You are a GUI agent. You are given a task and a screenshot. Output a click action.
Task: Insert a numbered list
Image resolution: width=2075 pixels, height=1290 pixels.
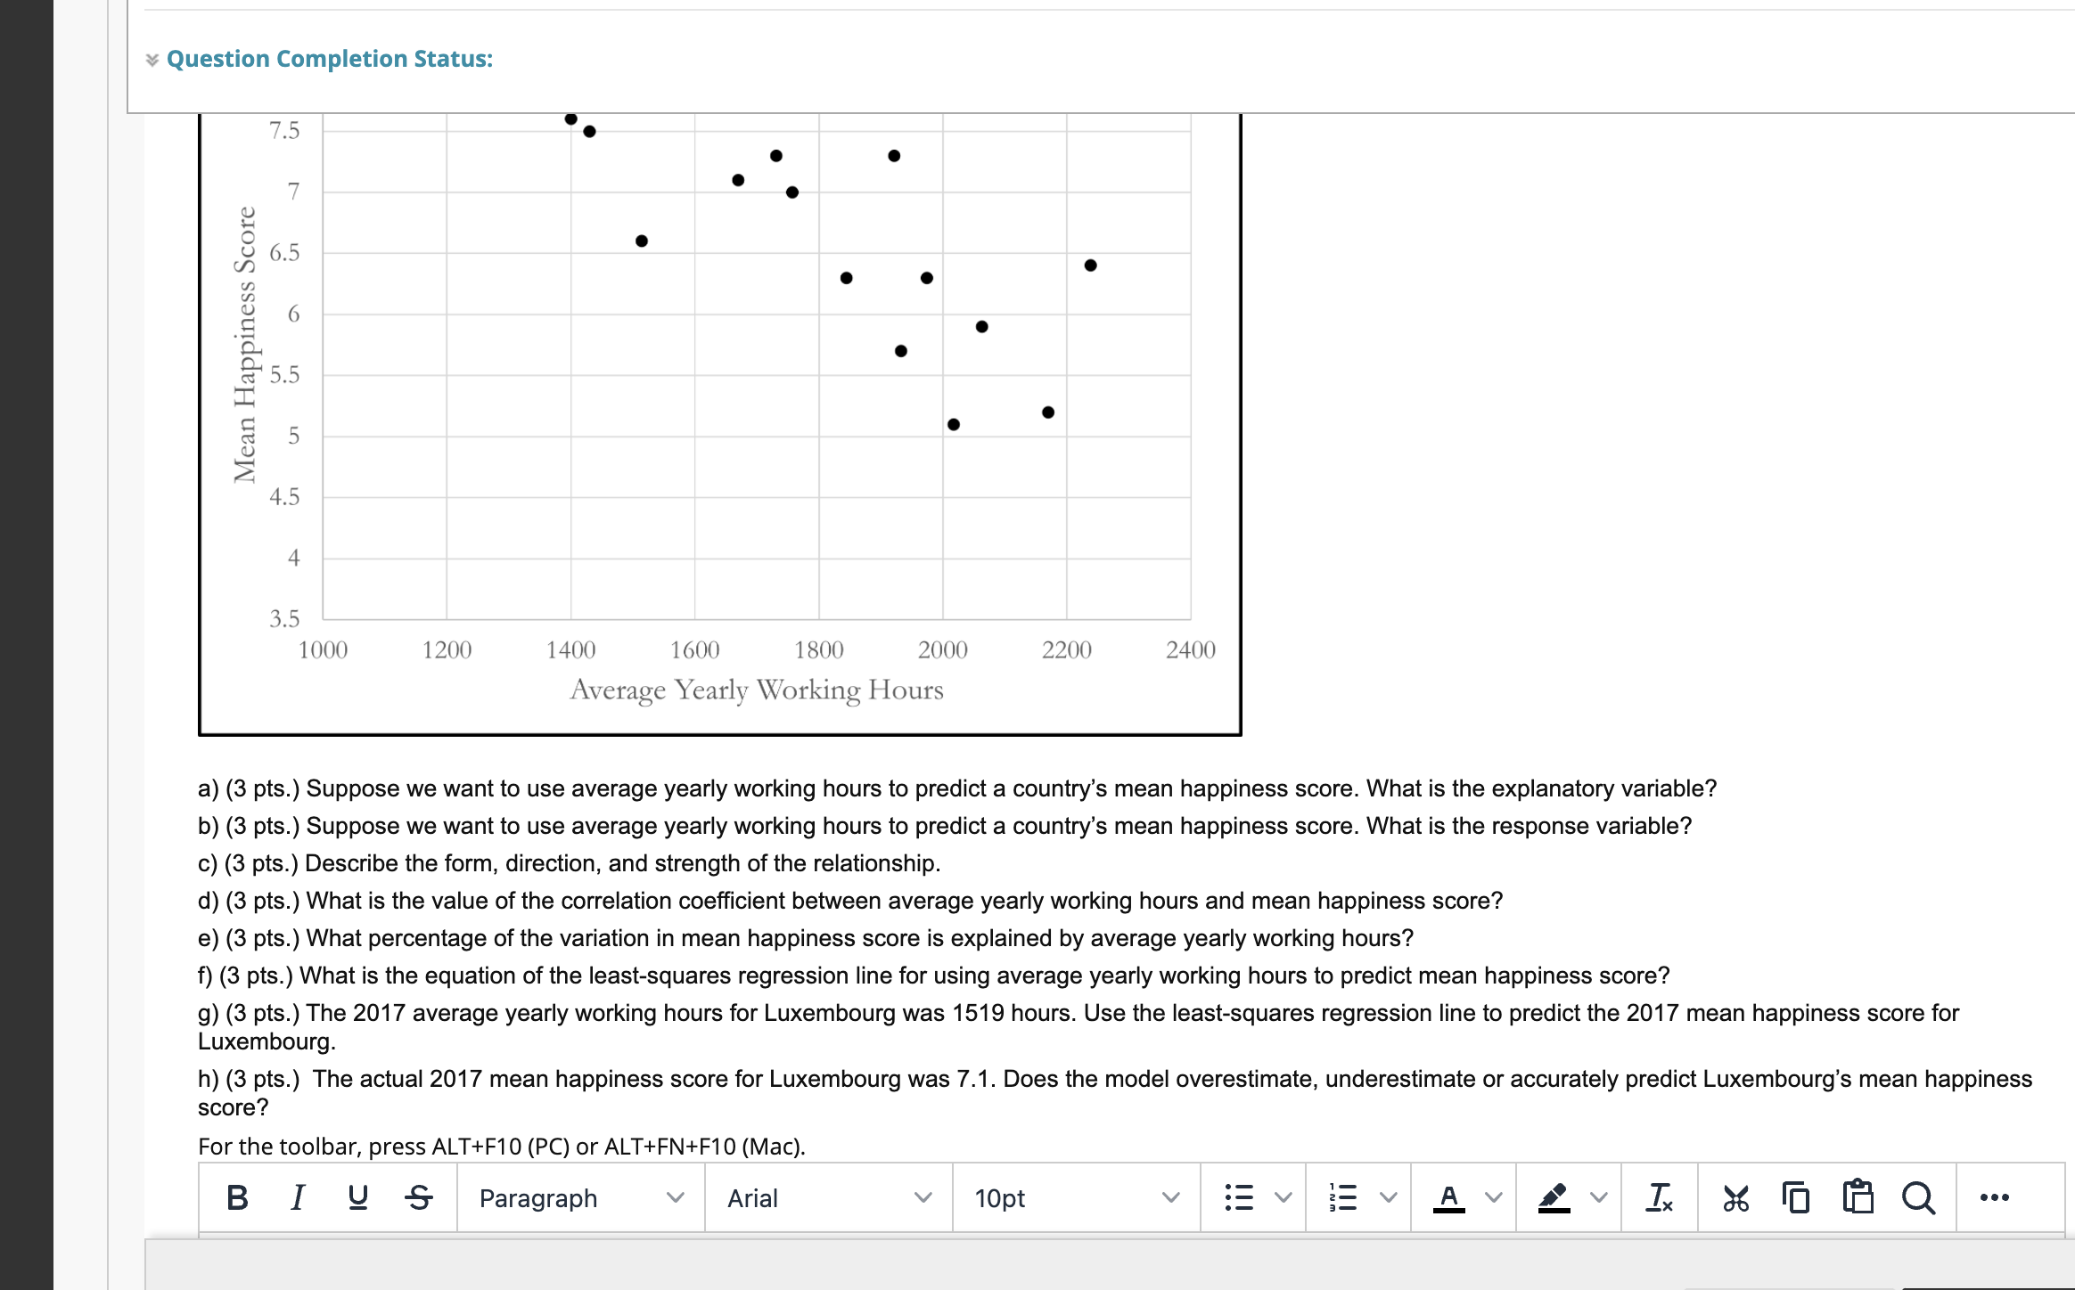point(1342,1198)
